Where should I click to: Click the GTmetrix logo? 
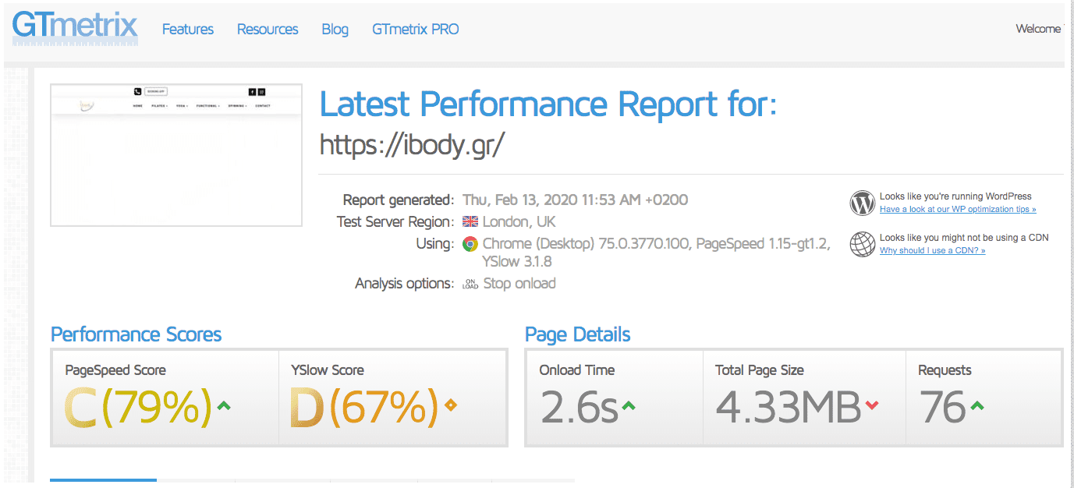pyautogui.click(x=75, y=29)
